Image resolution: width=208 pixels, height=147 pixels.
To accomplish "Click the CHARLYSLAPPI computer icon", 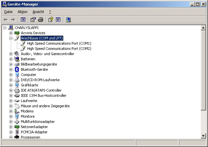I will click(x=11, y=28).
